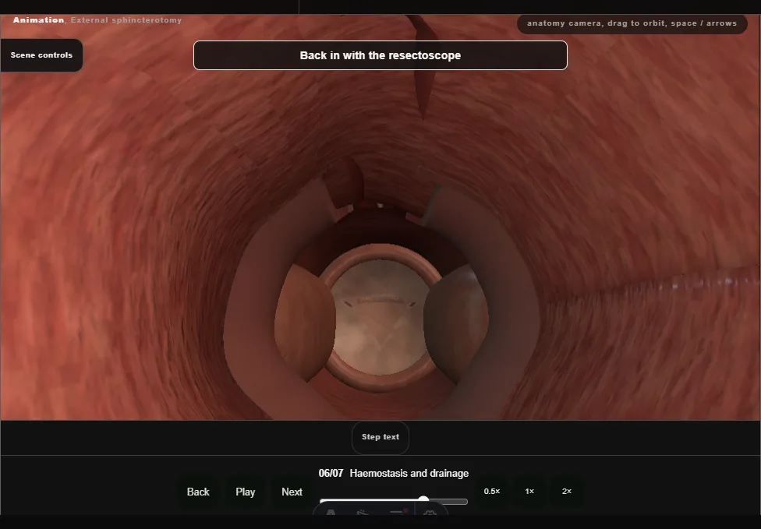This screenshot has width=761, height=529.
Task: Open the Scene controls panel
Action: [x=41, y=55]
